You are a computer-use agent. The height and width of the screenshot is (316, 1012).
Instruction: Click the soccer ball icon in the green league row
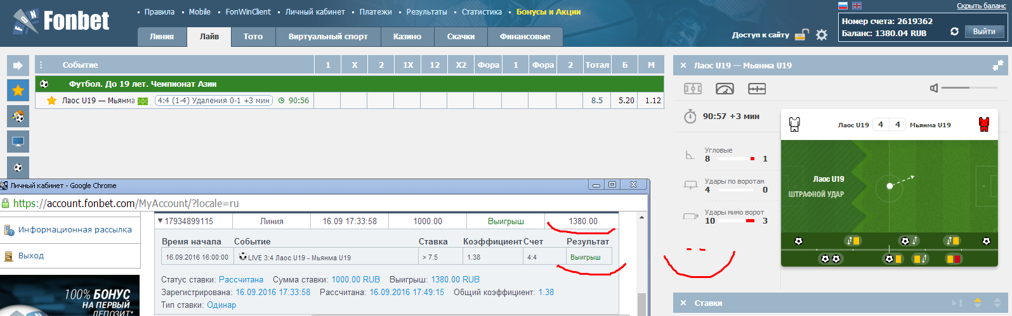pyautogui.click(x=44, y=84)
